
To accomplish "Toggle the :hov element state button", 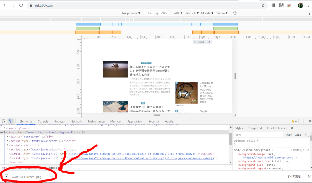I will click(289, 135).
